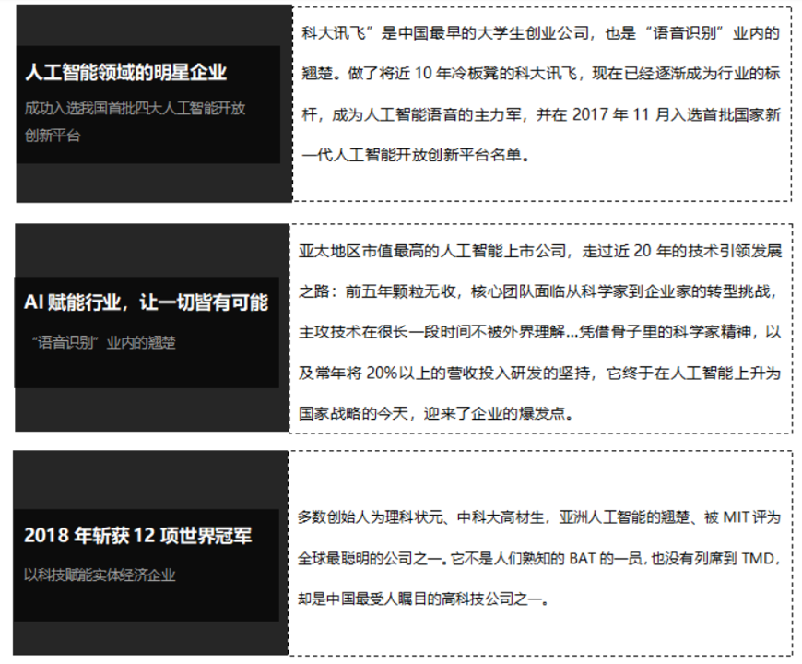The image size is (802, 664).
Task: Select subtitle '成功入选我国首批四大人工智能开放创新平台'
Action: 135,122
